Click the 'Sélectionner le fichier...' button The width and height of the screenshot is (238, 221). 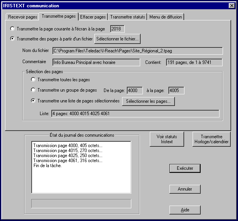(x=117, y=39)
